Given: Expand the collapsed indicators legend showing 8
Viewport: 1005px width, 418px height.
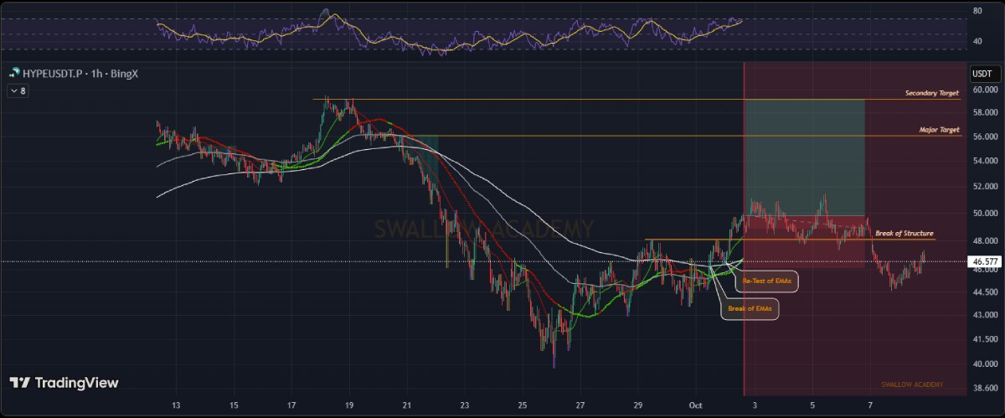Looking at the screenshot, I should [17, 91].
